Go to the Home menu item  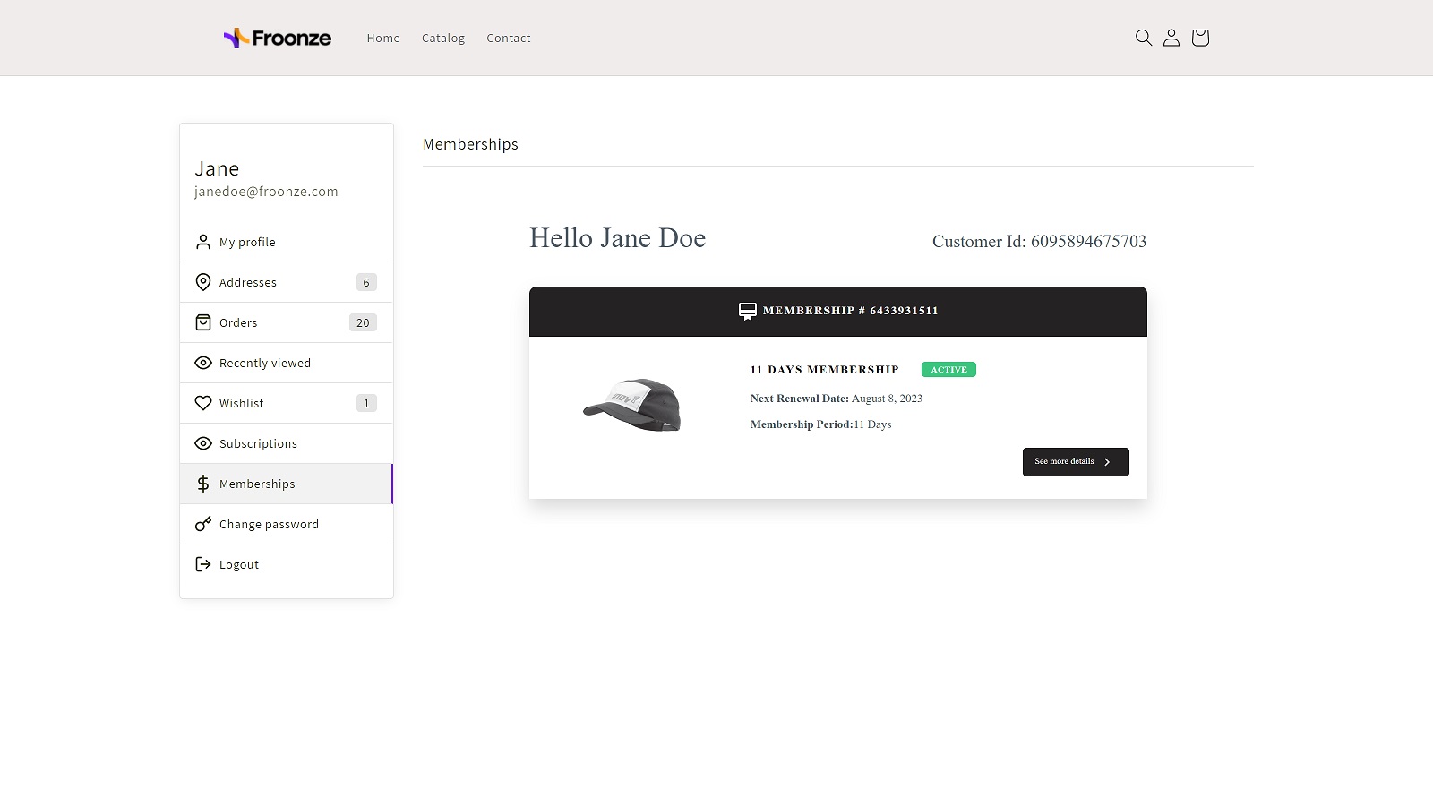(383, 38)
